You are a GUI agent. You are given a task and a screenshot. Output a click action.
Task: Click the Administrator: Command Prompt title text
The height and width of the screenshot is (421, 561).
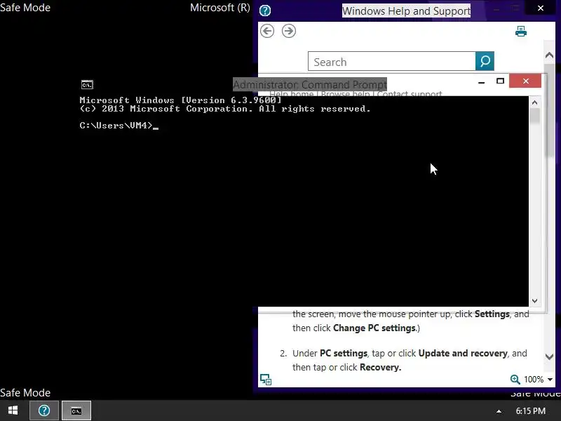point(310,84)
